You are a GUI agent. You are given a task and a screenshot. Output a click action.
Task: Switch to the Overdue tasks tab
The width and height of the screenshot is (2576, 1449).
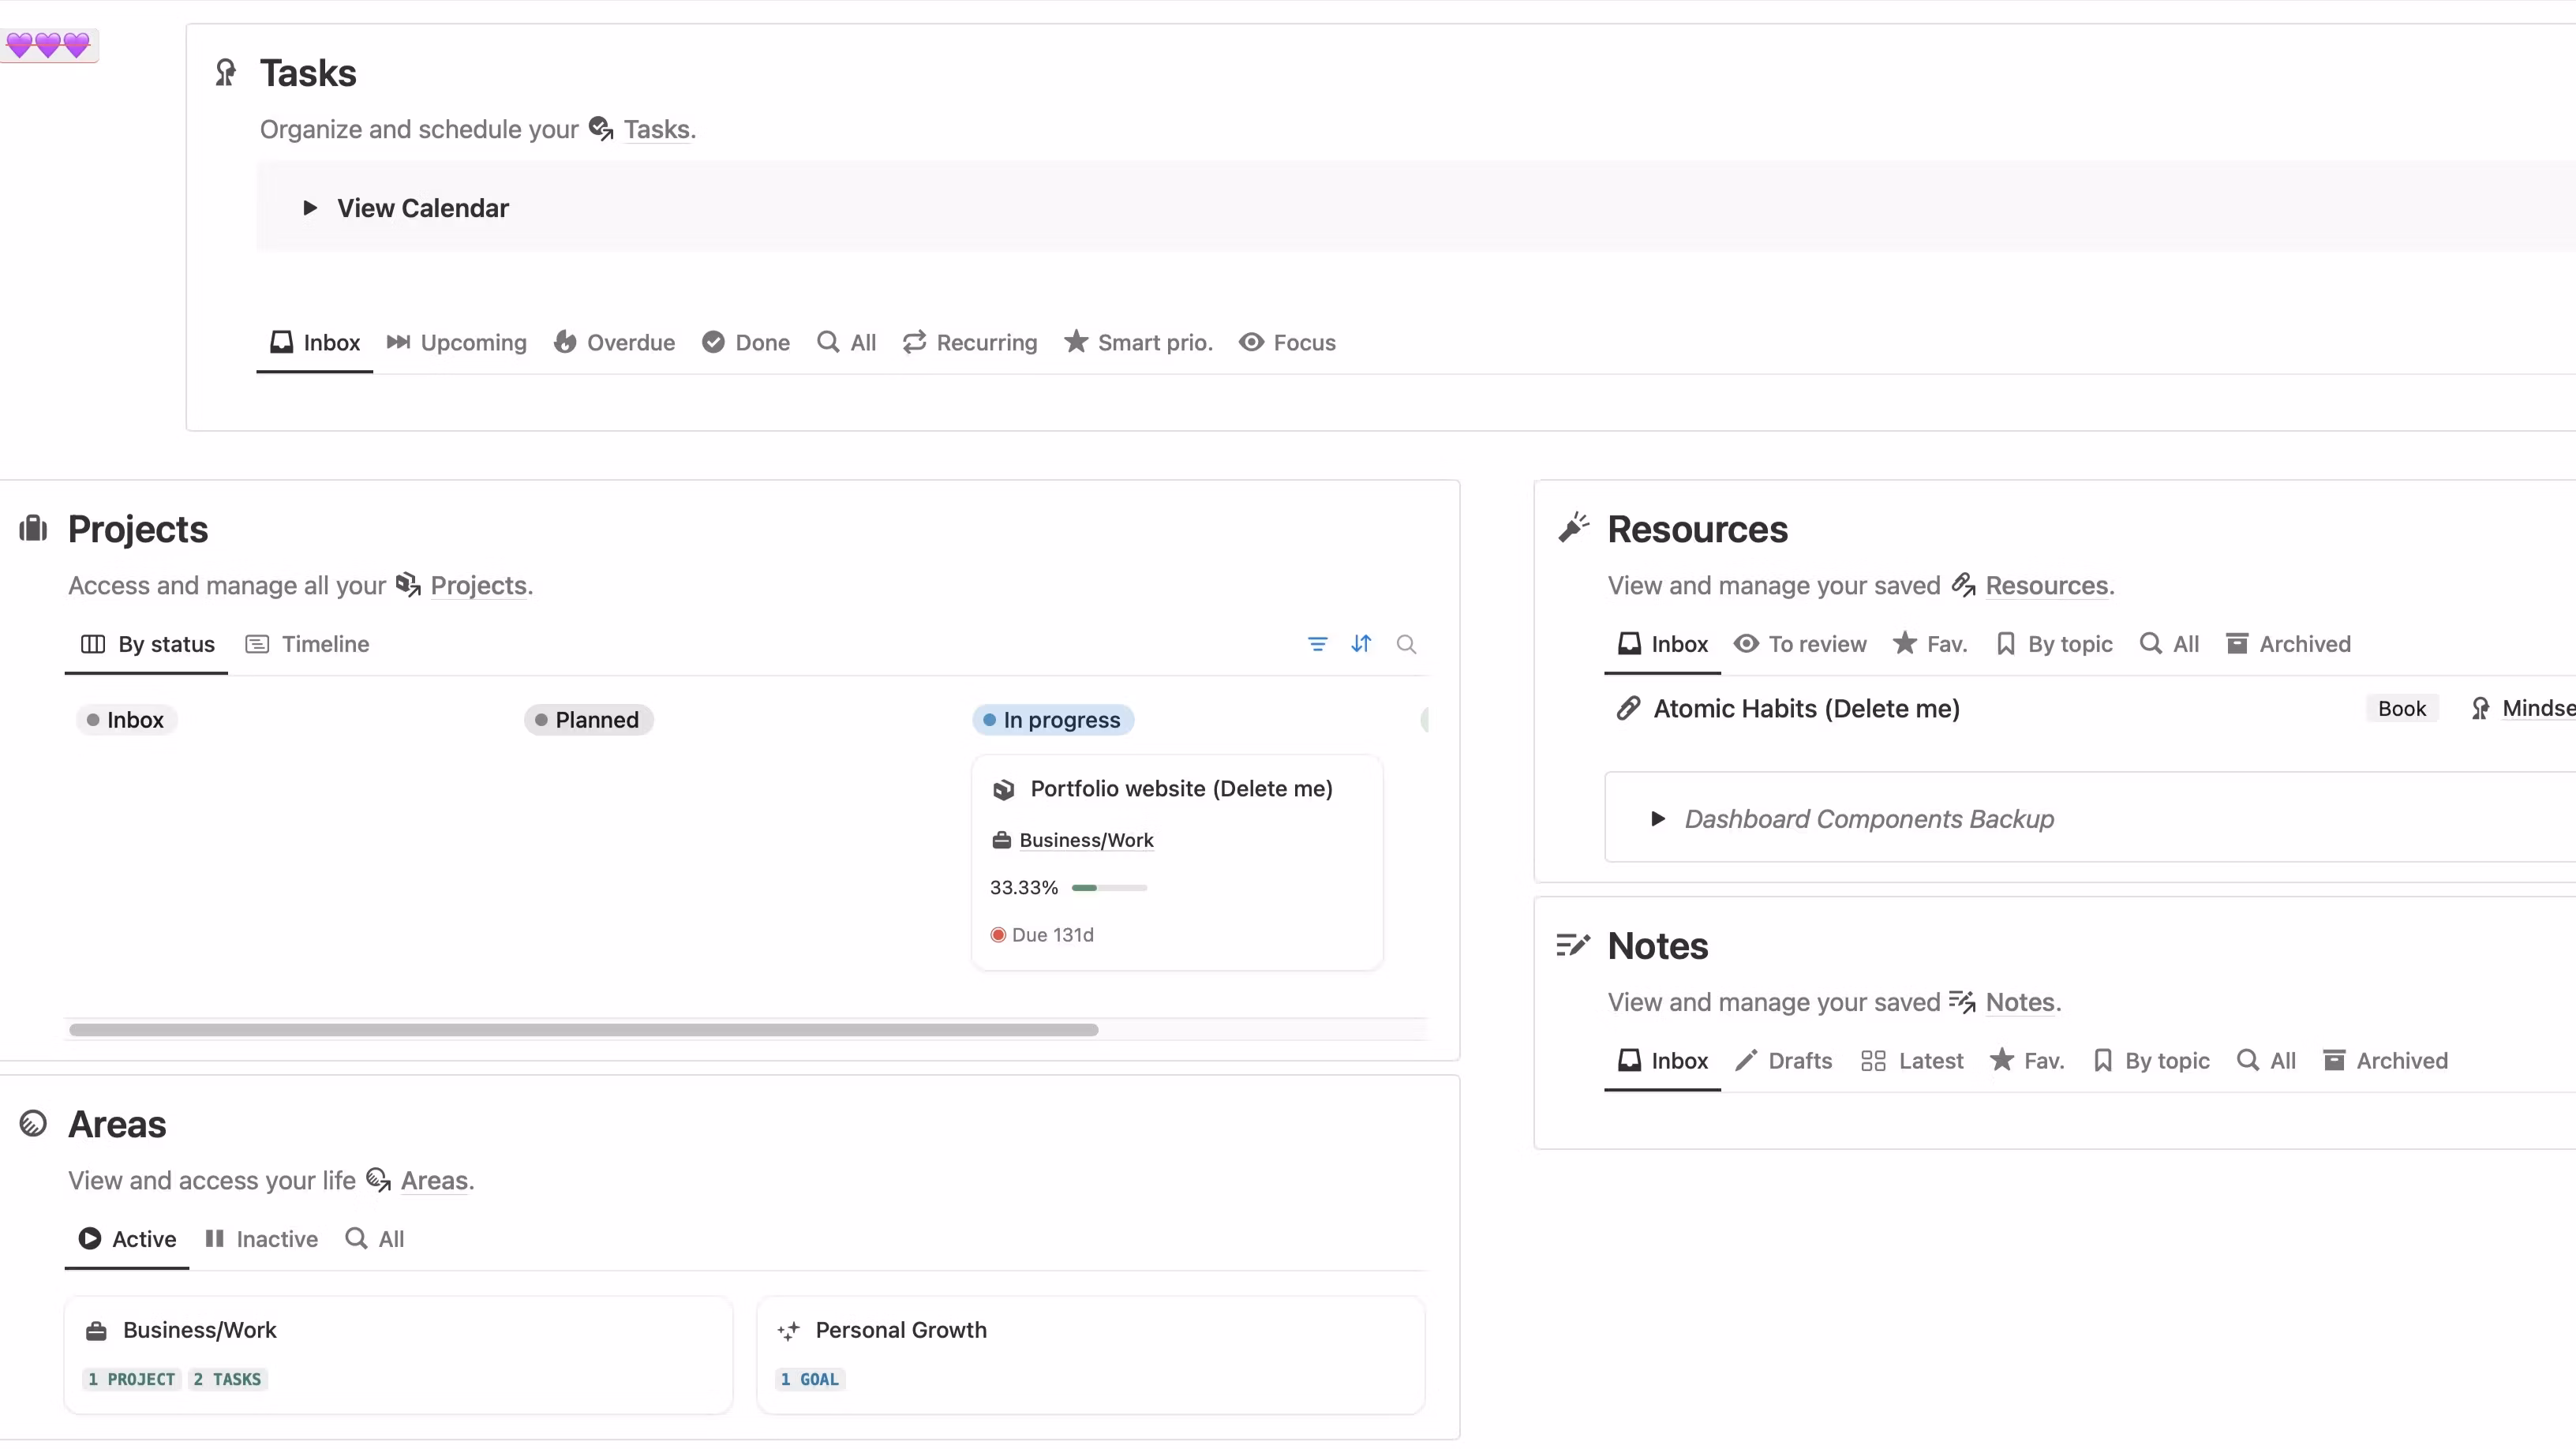[x=615, y=343]
